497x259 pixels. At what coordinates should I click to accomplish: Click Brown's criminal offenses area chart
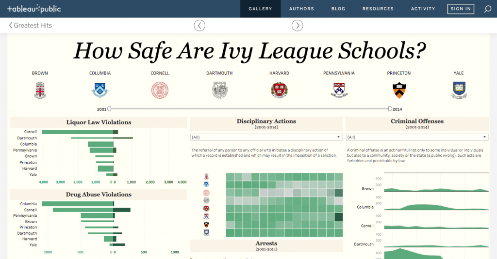(436, 190)
